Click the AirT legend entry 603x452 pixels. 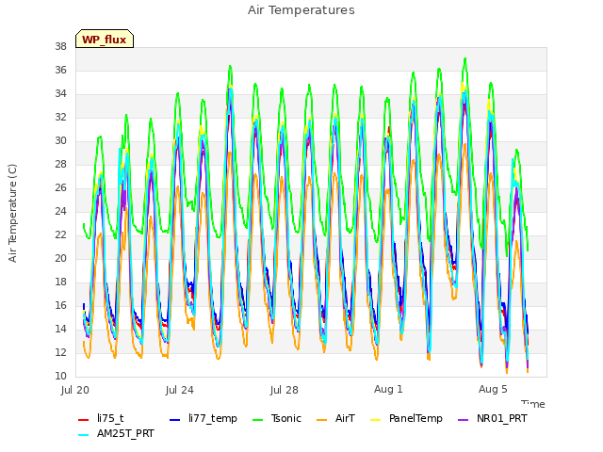click(x=335, y=418)
